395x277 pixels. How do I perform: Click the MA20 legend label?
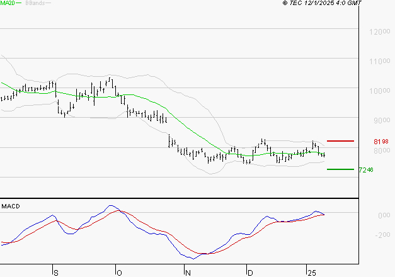[8, 3]
